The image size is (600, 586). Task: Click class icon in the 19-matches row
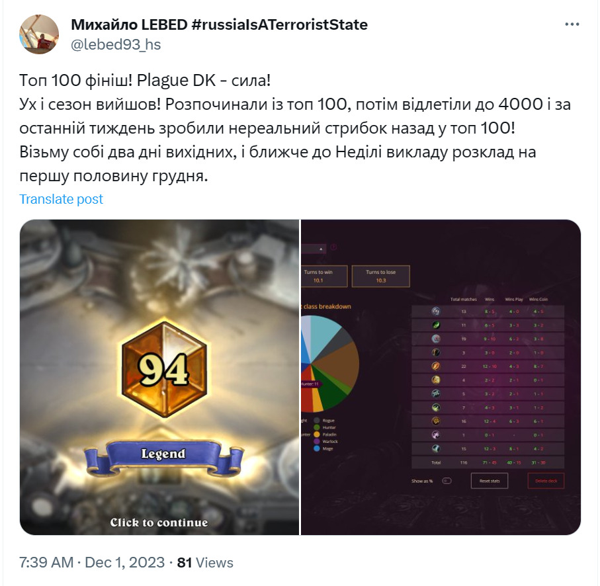click(x=436, y=339)
